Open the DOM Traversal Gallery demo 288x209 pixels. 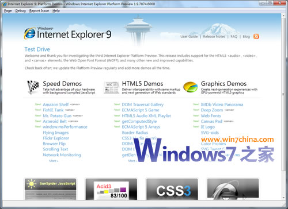pos(143,104)
